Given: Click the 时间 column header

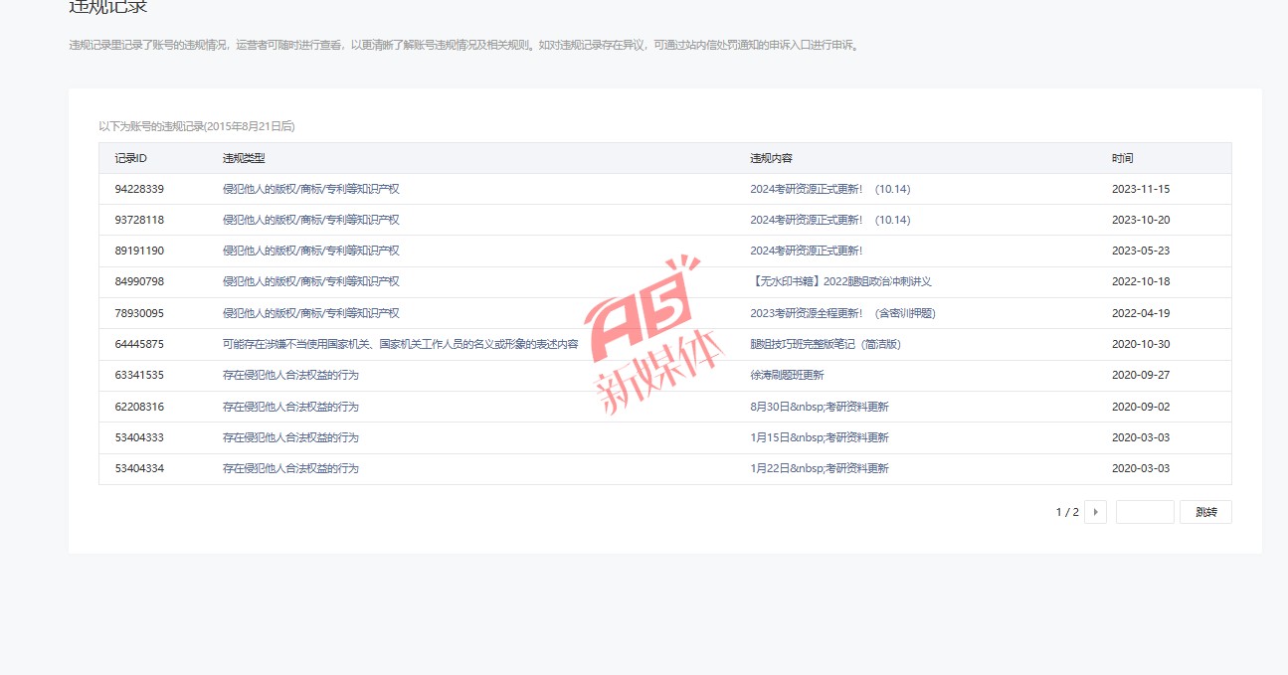Looking at the screenshot, I should 1122,158.
